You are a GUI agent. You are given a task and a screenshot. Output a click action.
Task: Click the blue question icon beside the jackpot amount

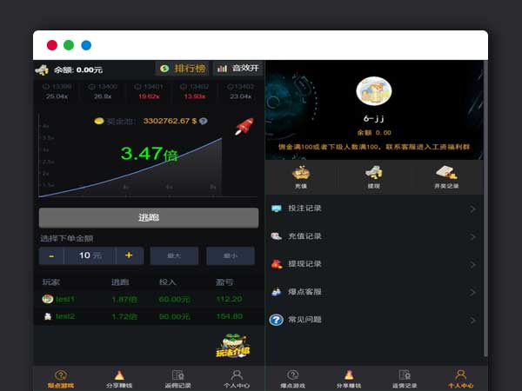coord(203,121)
